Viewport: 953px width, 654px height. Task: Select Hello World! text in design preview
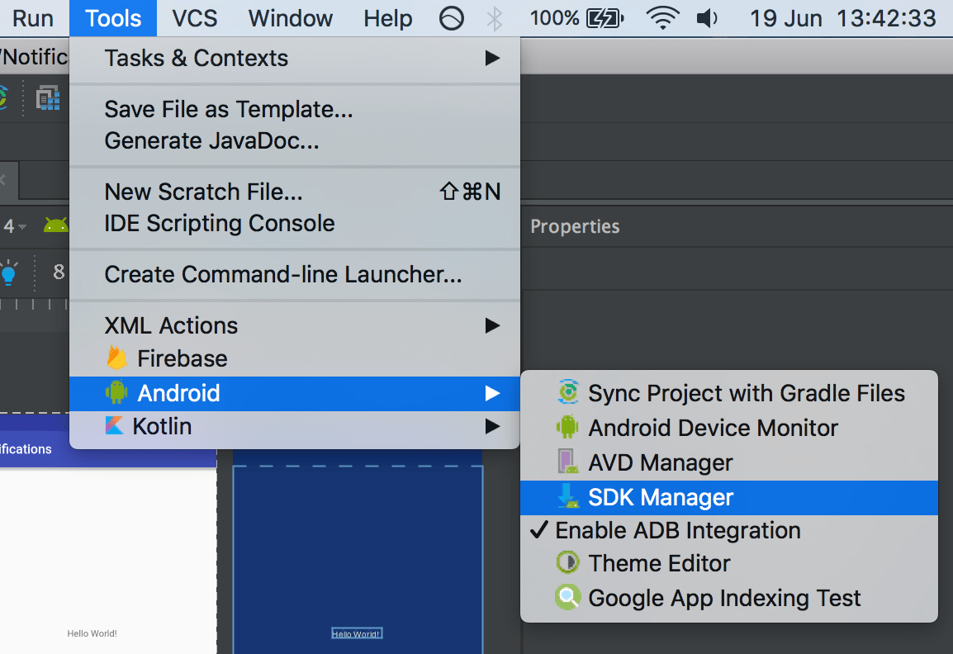tap(92, 633)
